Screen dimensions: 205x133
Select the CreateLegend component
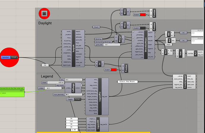tap(185, 82)
